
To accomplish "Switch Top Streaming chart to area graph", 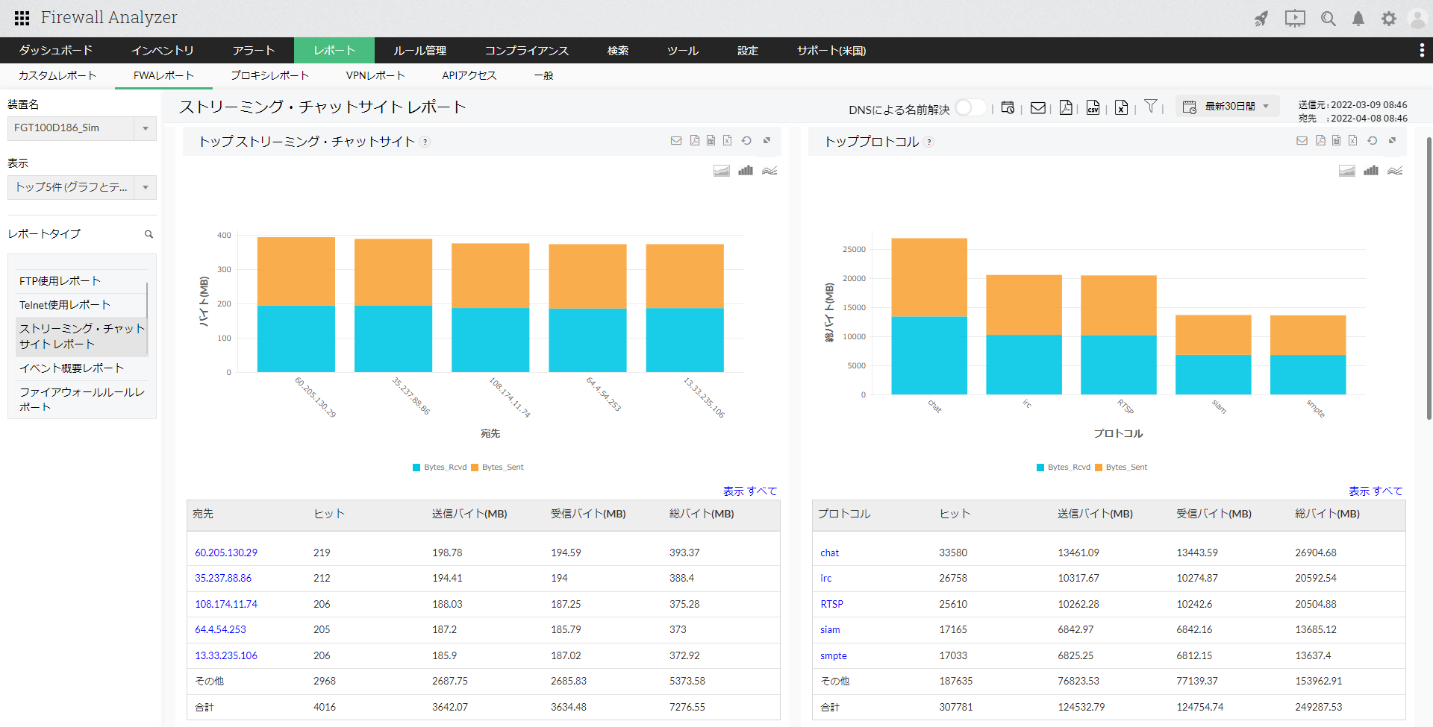I will 721,171.
